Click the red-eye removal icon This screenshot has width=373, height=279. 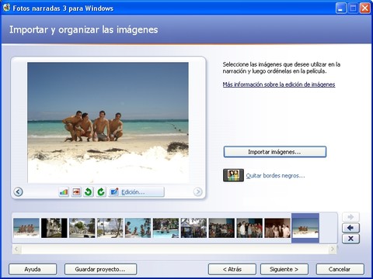[76, 192]
